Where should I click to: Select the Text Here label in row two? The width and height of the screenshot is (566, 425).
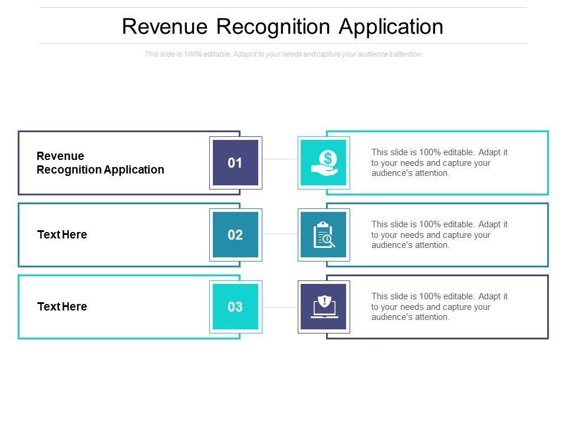click(x=62, y=234)
